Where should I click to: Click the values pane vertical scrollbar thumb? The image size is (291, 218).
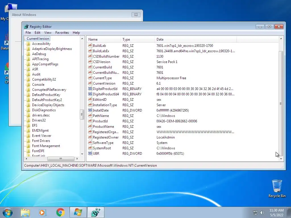(x=281, y=103)
